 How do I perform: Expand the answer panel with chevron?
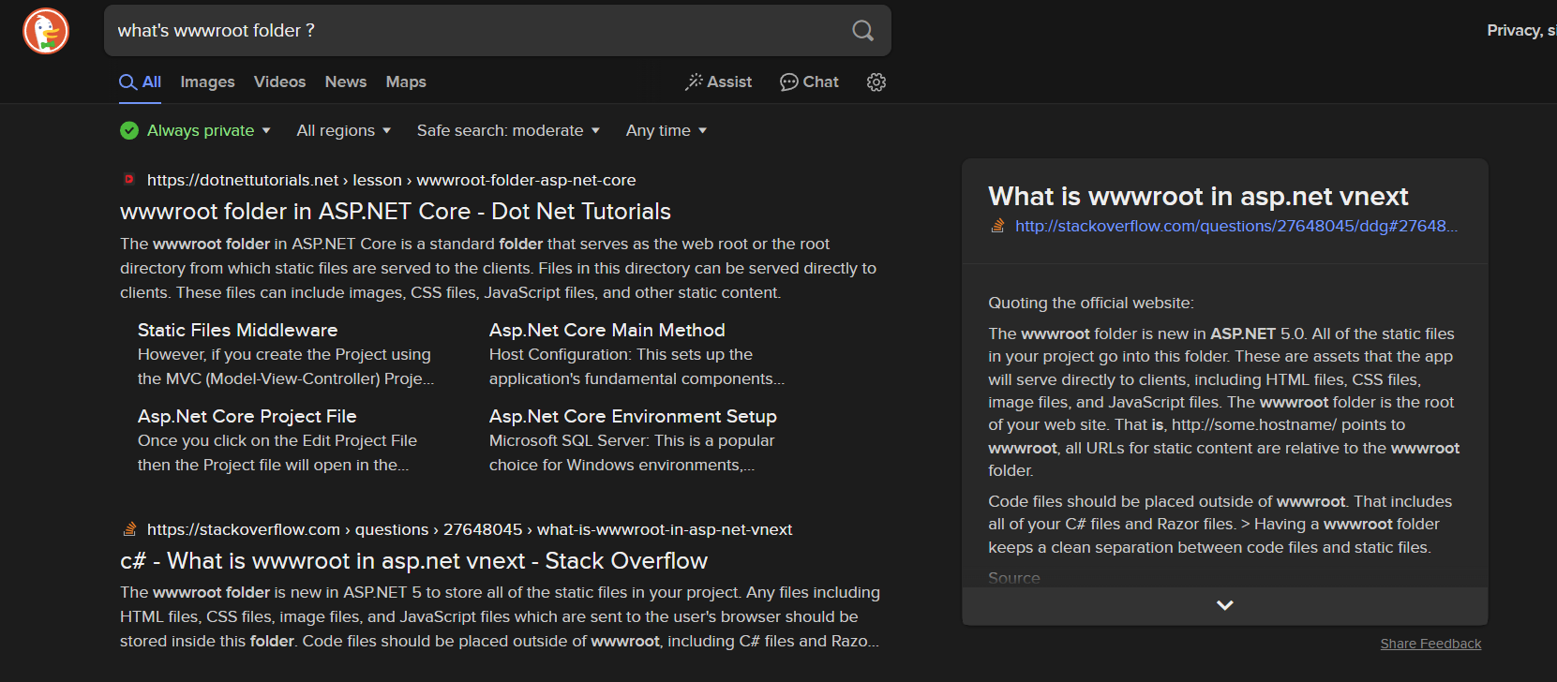tap(1224, 605)
